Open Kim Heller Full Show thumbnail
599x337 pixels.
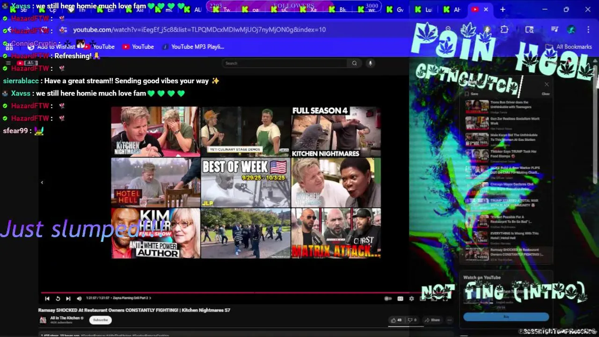click(155, 233)
